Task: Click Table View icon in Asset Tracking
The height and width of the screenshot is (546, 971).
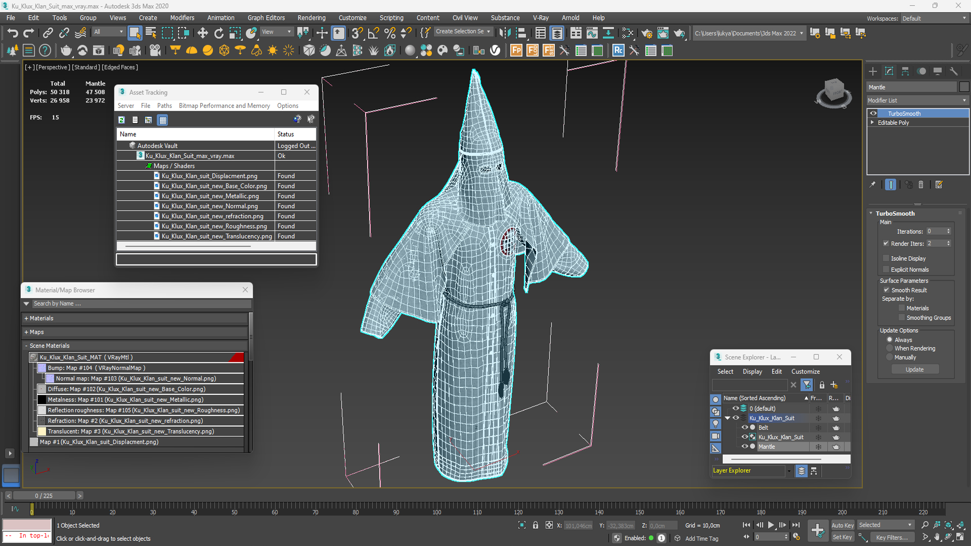Action: (x=162, y=120)
